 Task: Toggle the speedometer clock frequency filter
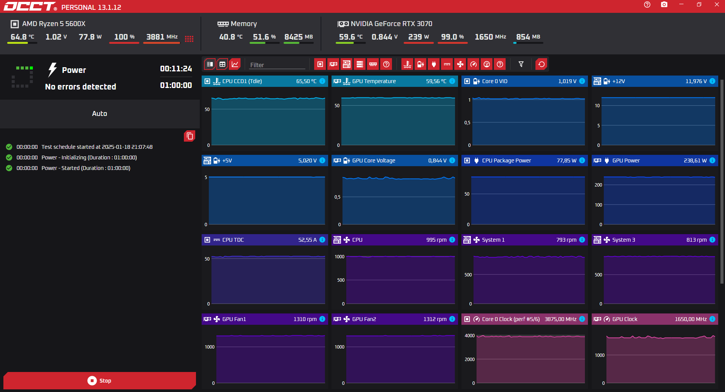474,64
